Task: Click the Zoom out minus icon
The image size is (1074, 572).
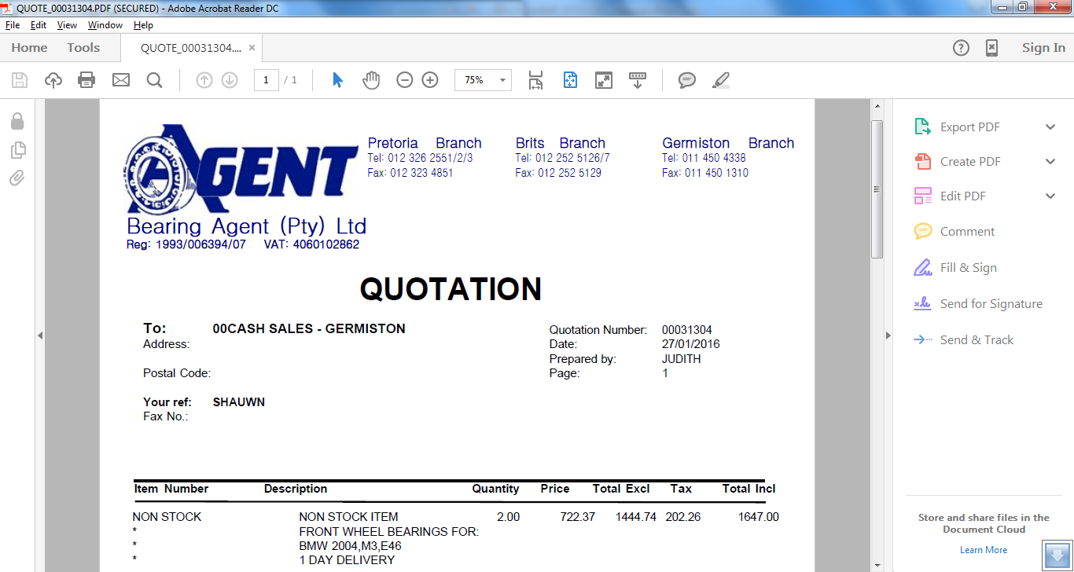Action: click(405, 80)
